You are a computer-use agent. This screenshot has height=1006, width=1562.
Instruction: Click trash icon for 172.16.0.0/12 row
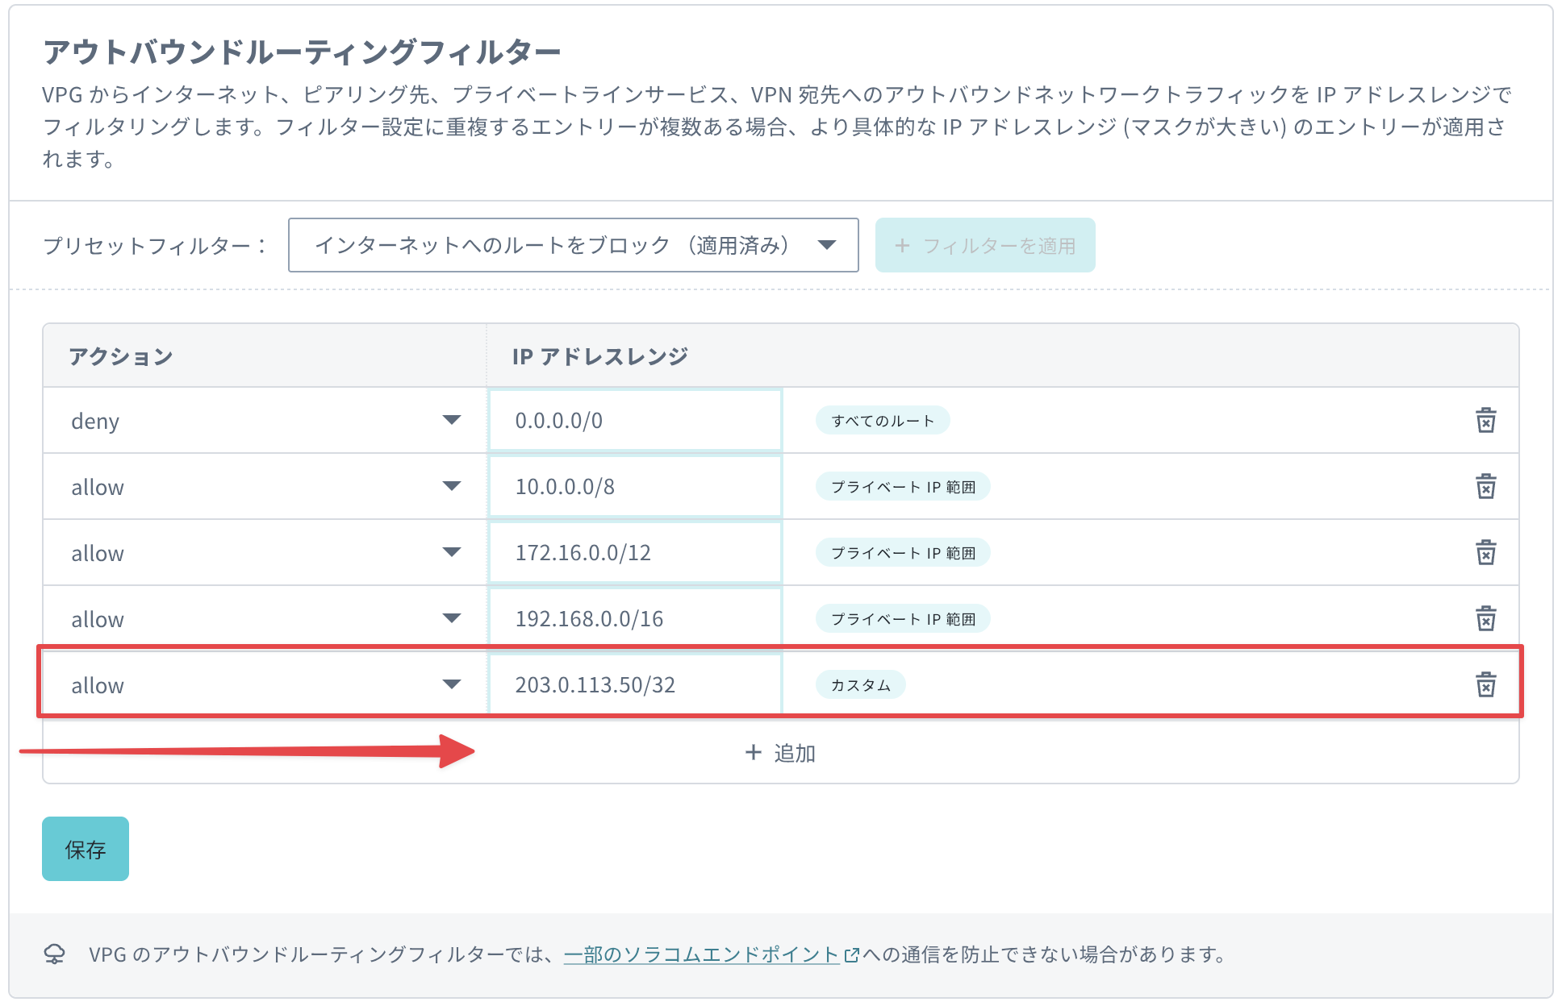1485,552
